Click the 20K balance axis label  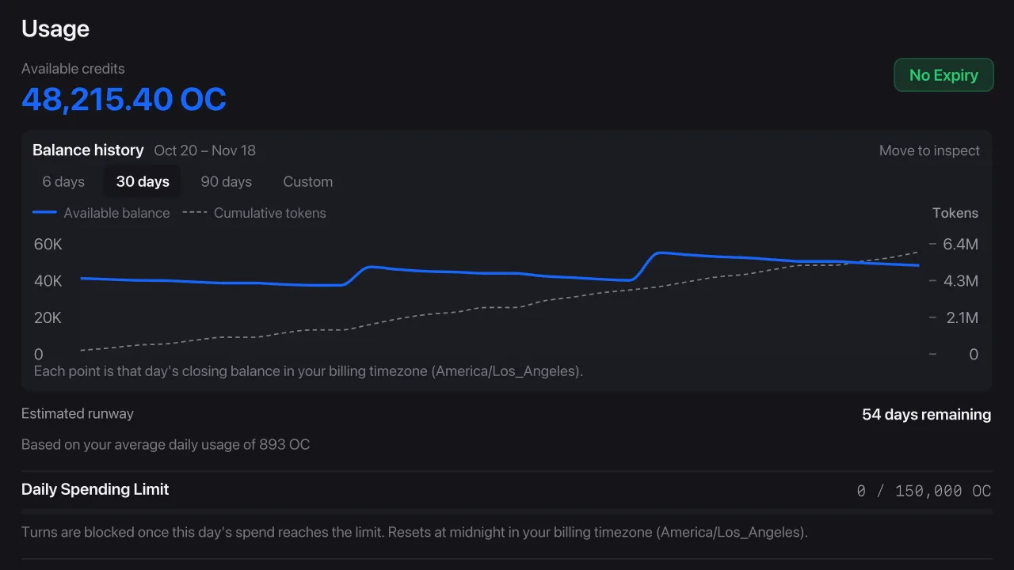(x=48, y=317)
